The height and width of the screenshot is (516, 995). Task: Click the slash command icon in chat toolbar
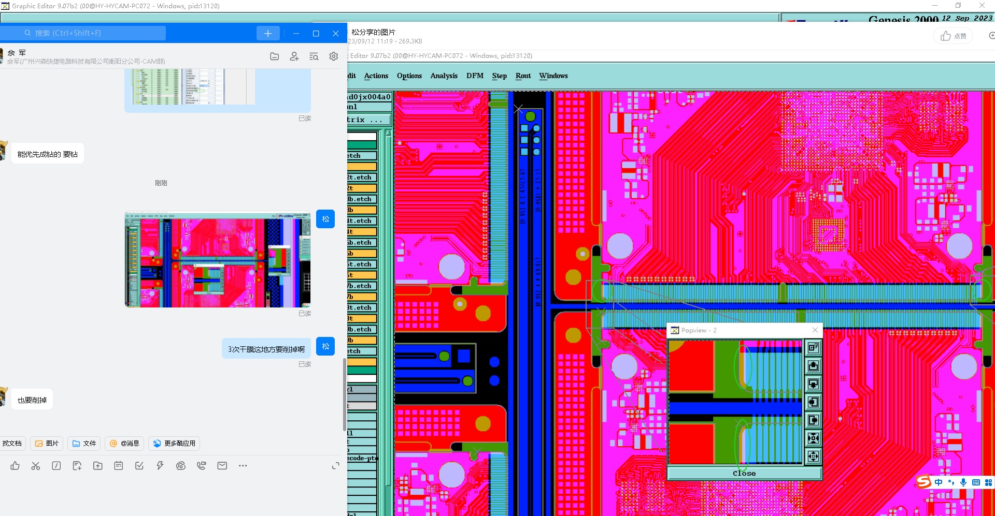(x=56, y=466)
